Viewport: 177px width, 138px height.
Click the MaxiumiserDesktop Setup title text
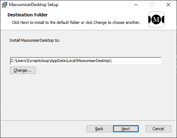click(x=34, y=5)
